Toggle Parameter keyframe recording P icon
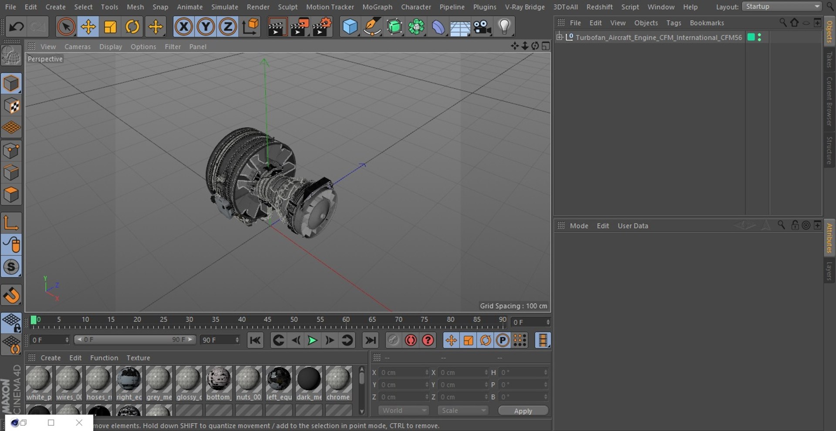The width and height of the screenshot is (836, 431). point(502,340)
